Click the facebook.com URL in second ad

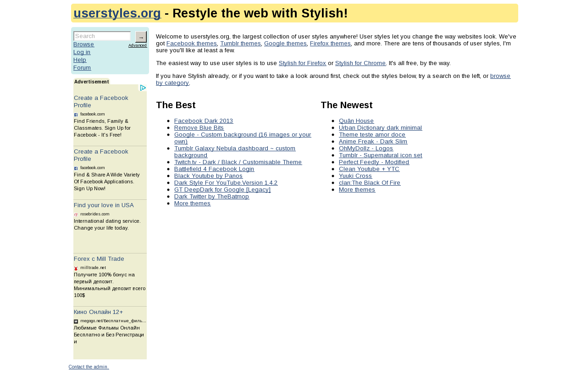(93, 168)
